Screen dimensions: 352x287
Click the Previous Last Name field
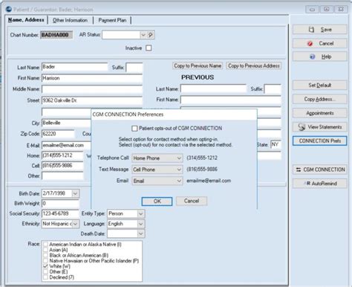[213, 88]
